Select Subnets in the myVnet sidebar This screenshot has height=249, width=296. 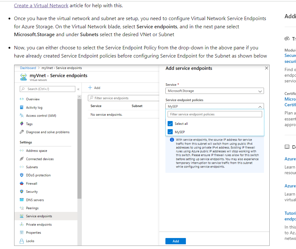32,167
